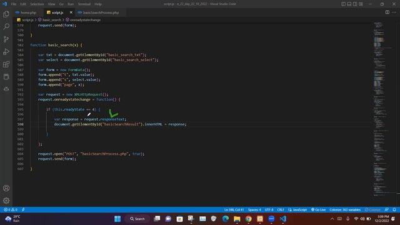Open the Extensions view
The width and height of the screenshot is (400, 225).
[6, 64]
